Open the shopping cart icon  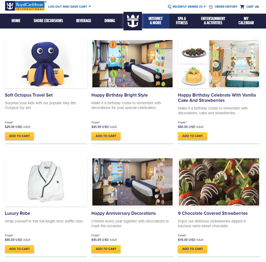[x=242, y=7]
